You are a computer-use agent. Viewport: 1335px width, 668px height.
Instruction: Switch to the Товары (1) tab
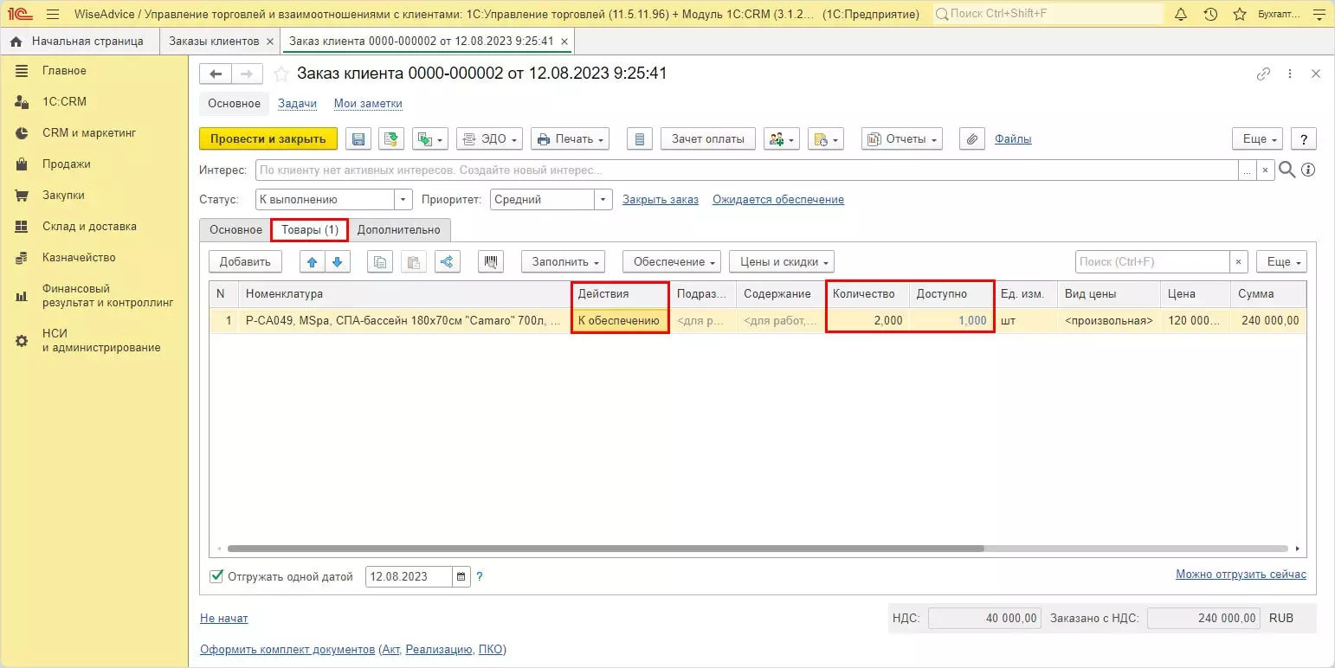tap(310, 230)
